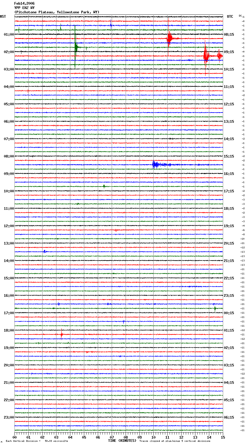246x445 pixels.
Task: Click minute 07 on the bottom axis
Action: (x=112, y=437)
